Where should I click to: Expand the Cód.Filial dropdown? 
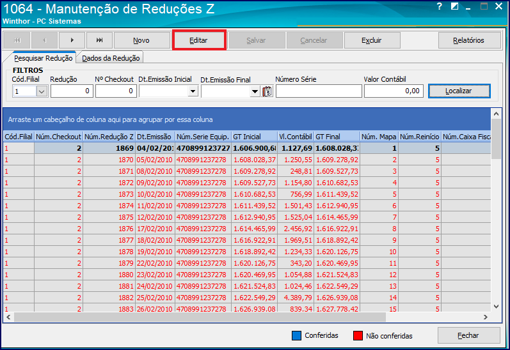[x=42, y=91]
